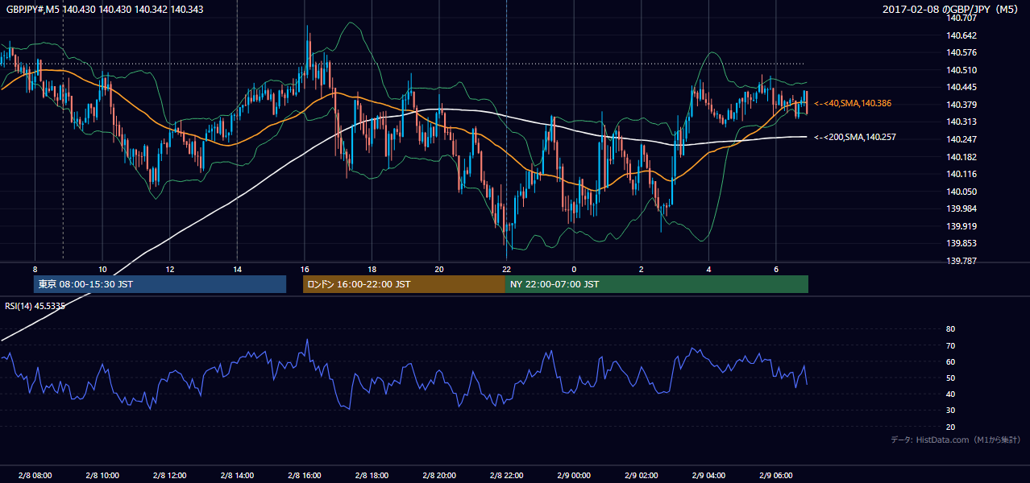Click the '2/9 02:00' bottom time label

pos(642,476)
